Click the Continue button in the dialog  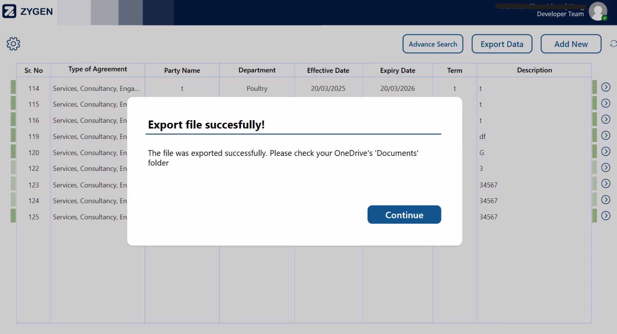click(404, 214)
